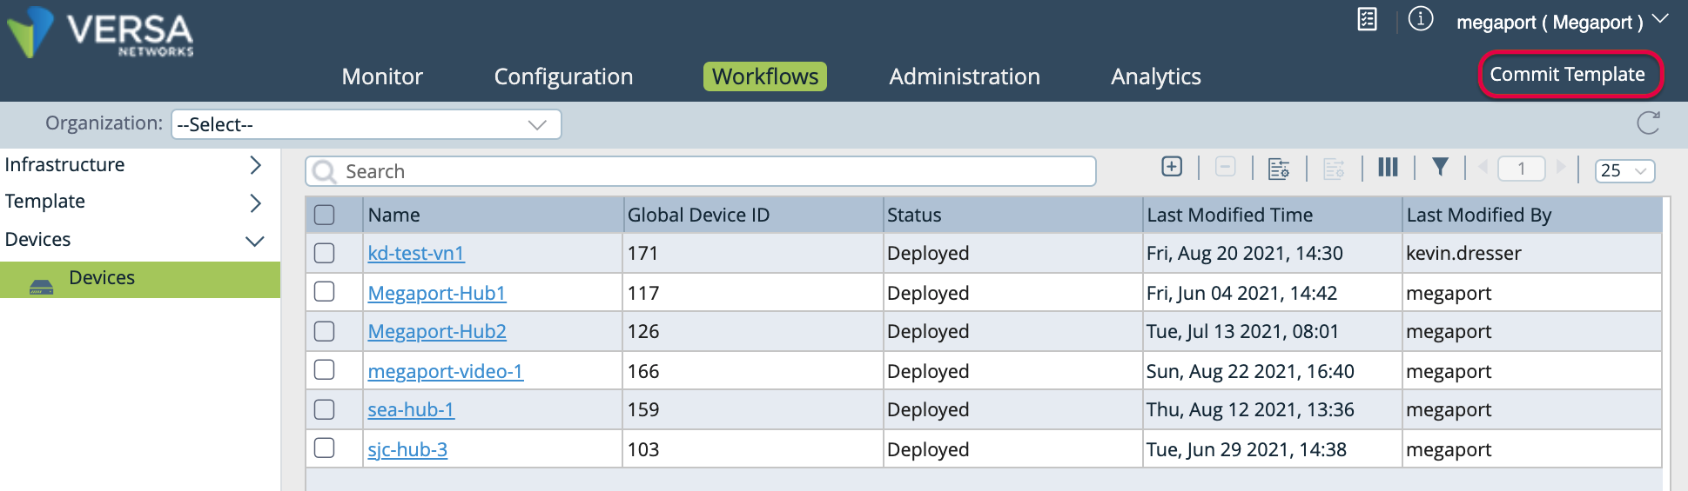Sort by the Last Modified Time column header

coord(1229,215)
